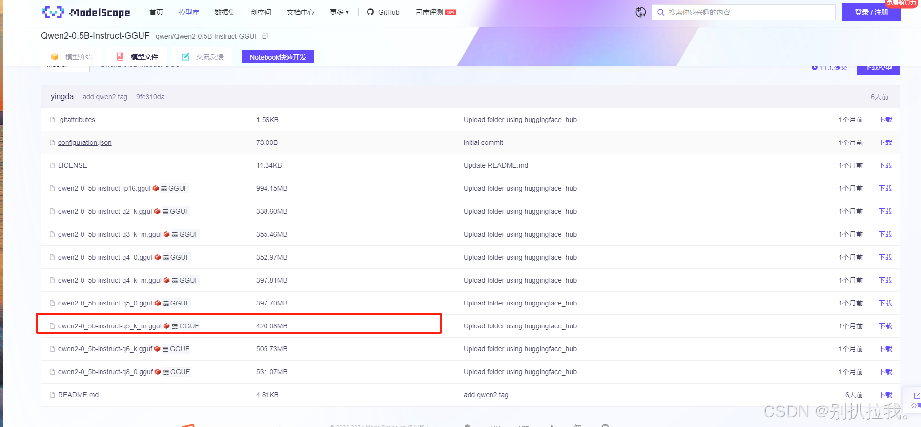Image resolution: width=921 pixels, height=427 pixels.
Task: Click the 994.15MB file size
Action: [272, 188]
